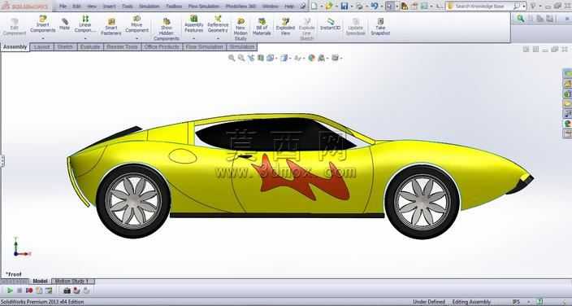Select the Model tab at bottom

[x=40, y=281]
